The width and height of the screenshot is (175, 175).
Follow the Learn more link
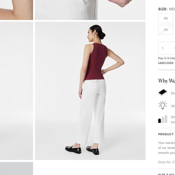(x=166, y=62)
